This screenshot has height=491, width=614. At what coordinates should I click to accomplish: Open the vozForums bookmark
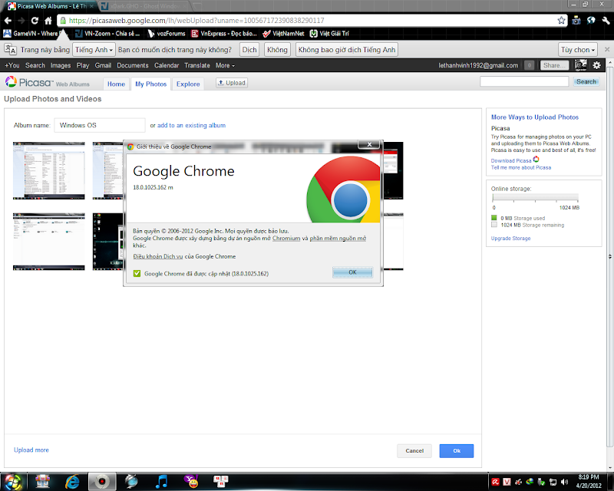click(x=167, y=34)
